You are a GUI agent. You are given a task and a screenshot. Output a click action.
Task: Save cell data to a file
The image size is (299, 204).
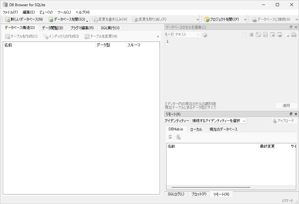tap(266, 35)
